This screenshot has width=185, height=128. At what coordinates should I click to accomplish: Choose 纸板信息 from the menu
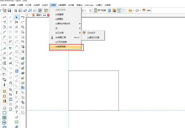(66, 47)
